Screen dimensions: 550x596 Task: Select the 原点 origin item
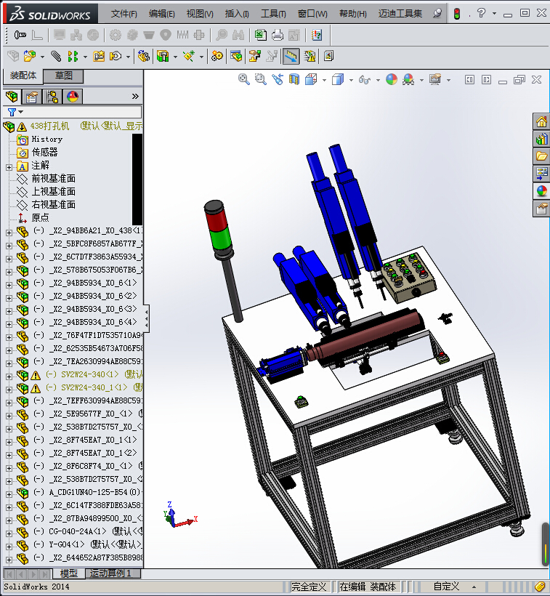point(40,218)
